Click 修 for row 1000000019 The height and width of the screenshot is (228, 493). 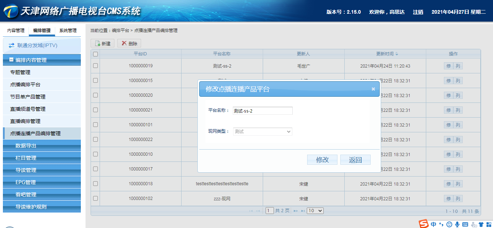pyautogui.click(x=449, y=66)
